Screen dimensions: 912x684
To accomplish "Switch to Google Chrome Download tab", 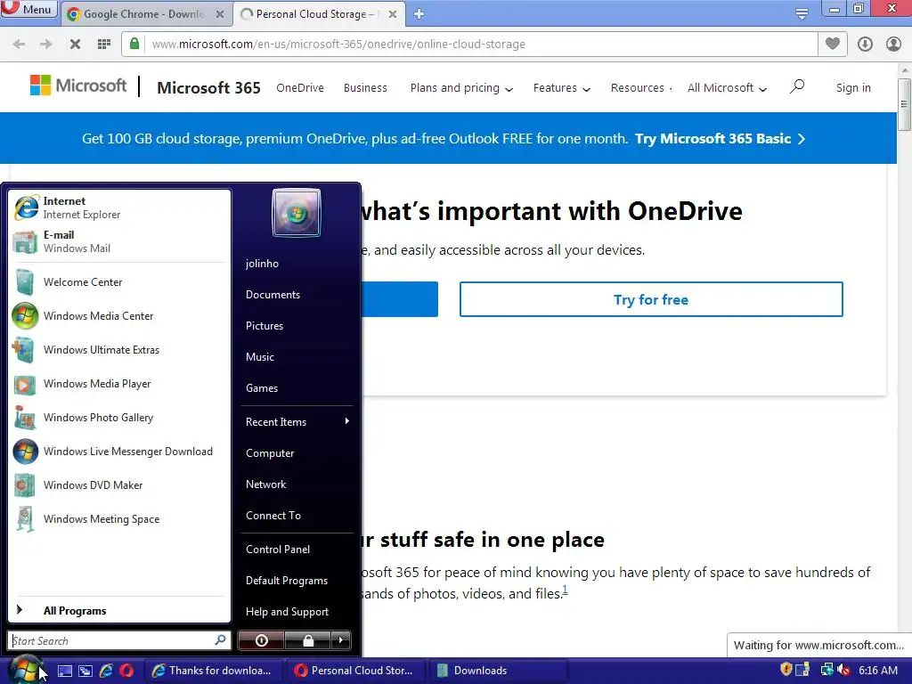I will (143, 14).
